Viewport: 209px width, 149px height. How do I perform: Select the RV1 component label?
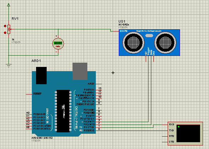click(x=15, y=19)
